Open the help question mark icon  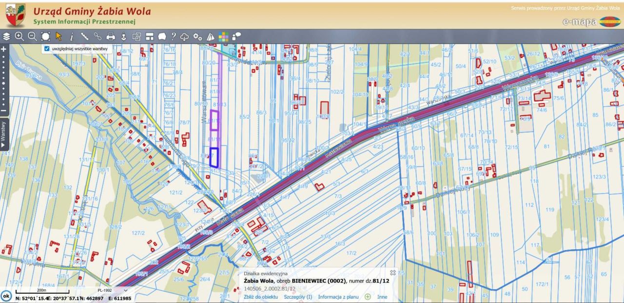point(173,37)
